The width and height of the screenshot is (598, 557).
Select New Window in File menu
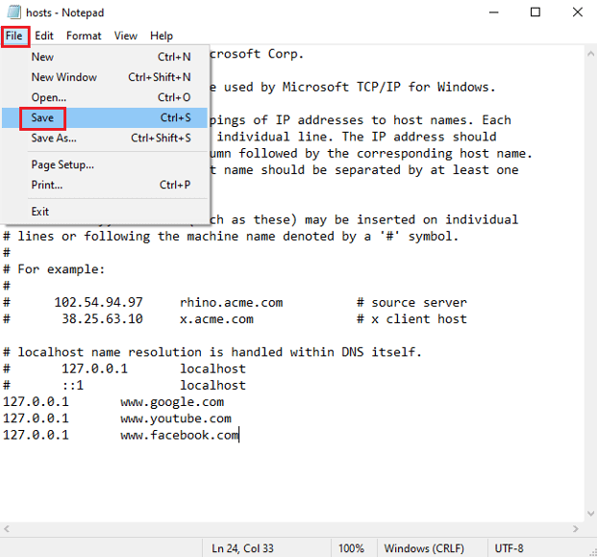click(x=63, y=77)
